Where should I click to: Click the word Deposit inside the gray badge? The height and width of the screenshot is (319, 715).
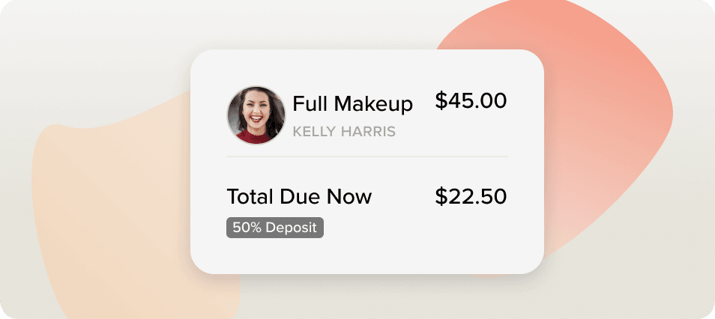291,228
